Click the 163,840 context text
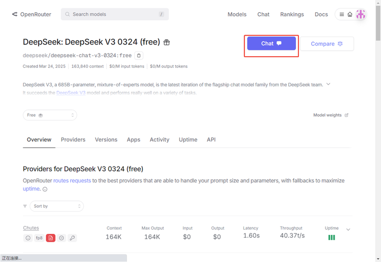The width and height of the screenshot is (381, 262). pos(87,66)
